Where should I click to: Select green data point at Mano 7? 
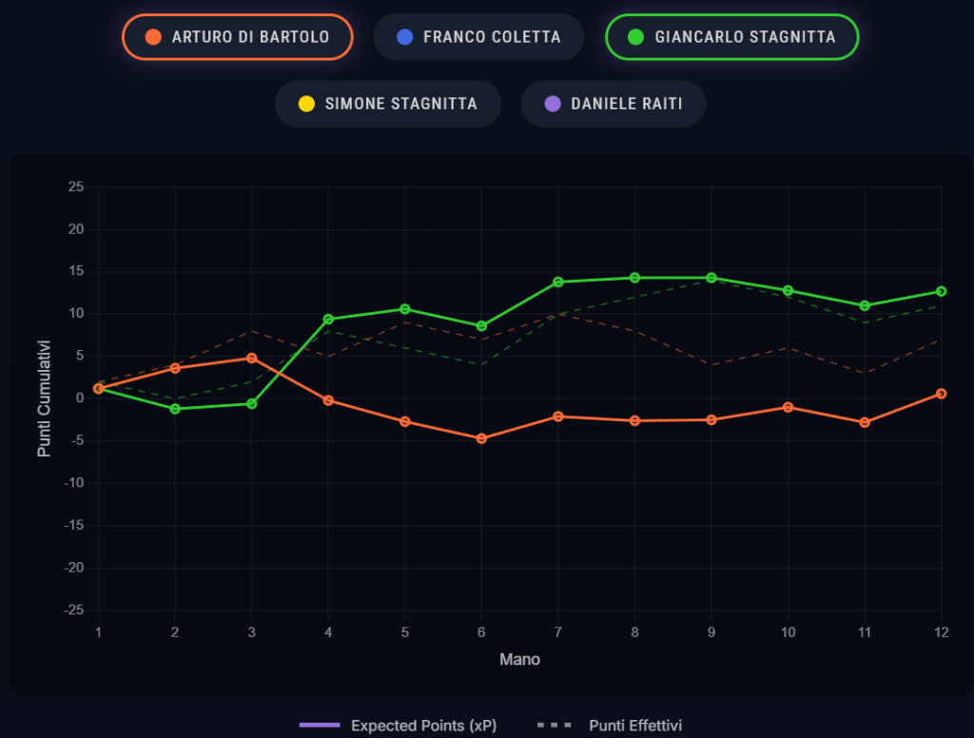click(x=558, y=282)
